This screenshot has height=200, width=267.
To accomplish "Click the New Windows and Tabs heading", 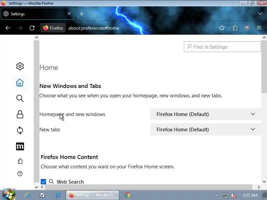I will coord(70,86).
